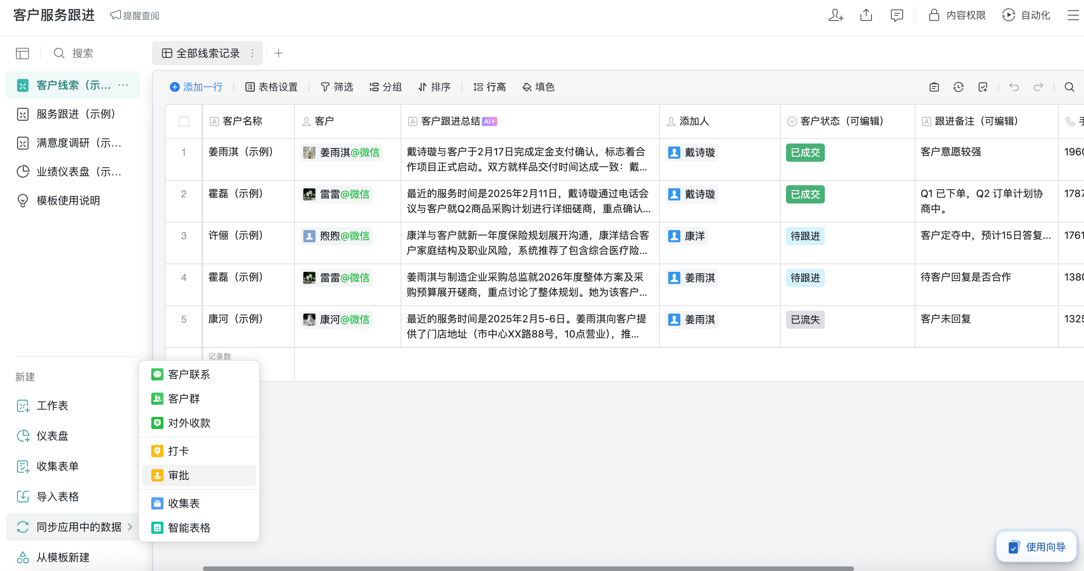
Task: Click the table search magnifier icon
Action: pyautogui.click(x=1069, y=87)
